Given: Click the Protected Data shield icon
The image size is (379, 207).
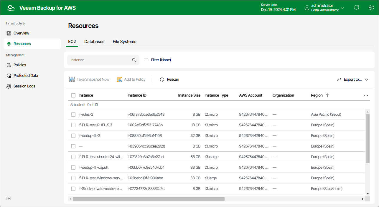Looking at the screenshot, I should [x=9, y=76].
